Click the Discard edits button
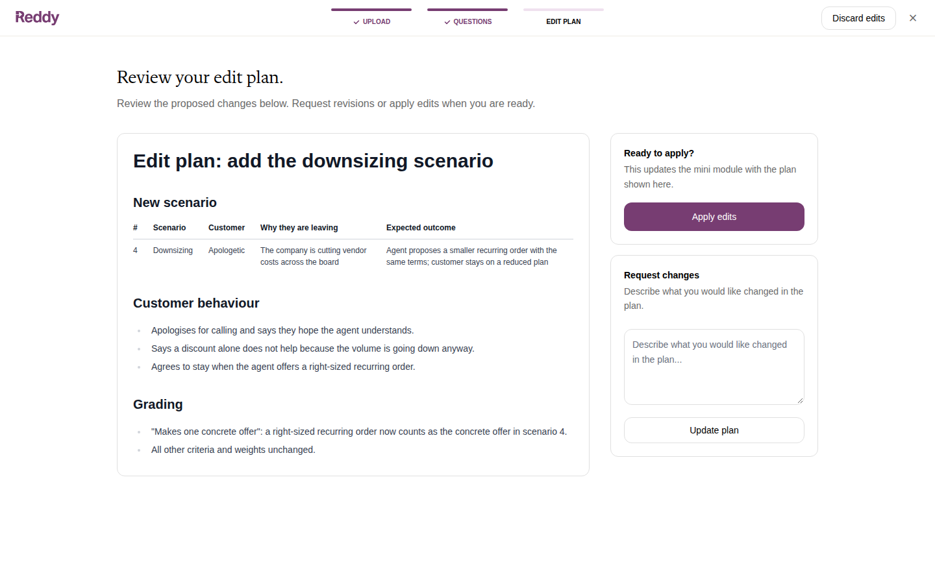The width and height of the screenshot is (935, 584). click(x=858, y=18)
